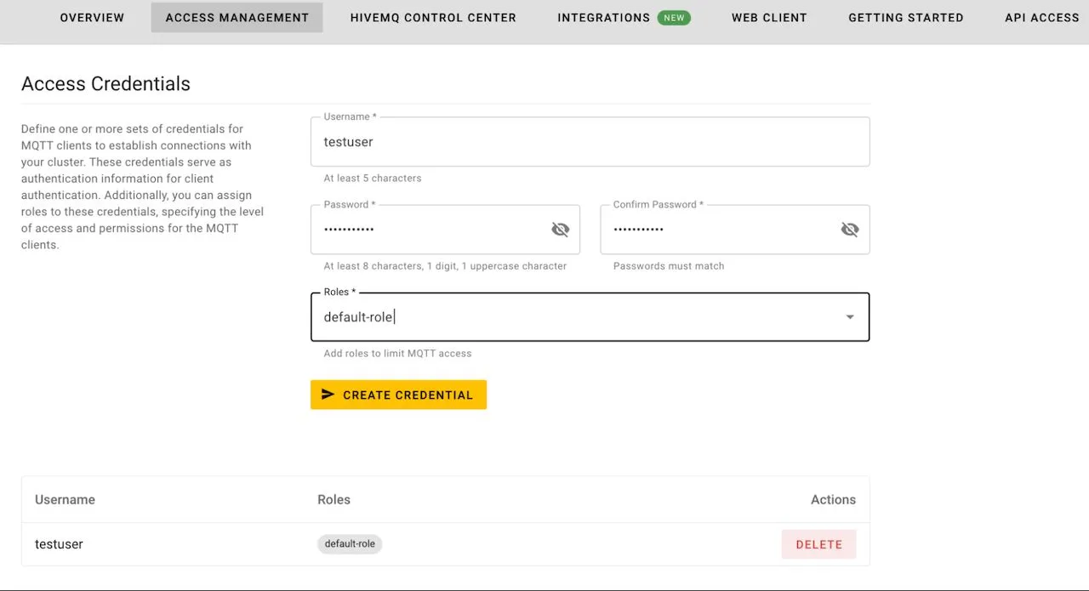Select the Access Management tab
Image resolution: width=1089 pixels, height=591 pixels.
pos(237,17)
